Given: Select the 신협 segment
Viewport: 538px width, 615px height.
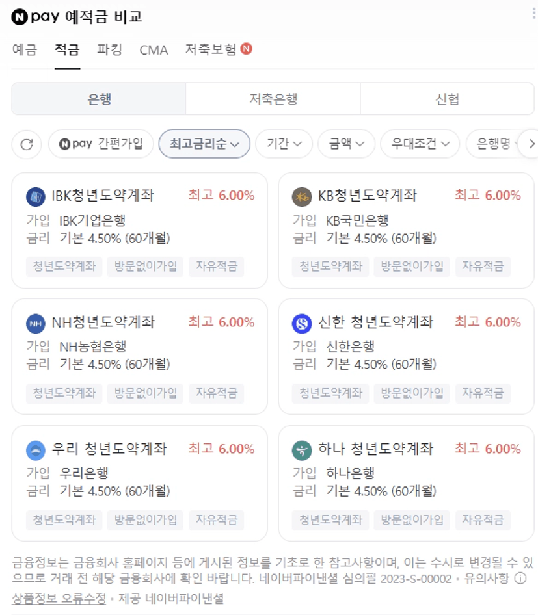Looking at the screenshot, I should [x=447, y=99].
